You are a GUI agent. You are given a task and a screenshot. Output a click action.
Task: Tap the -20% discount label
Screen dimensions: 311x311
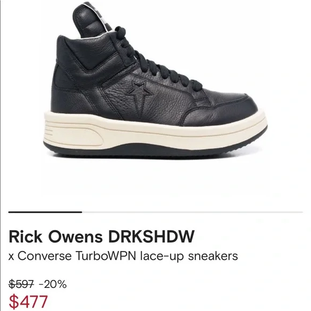53,284
